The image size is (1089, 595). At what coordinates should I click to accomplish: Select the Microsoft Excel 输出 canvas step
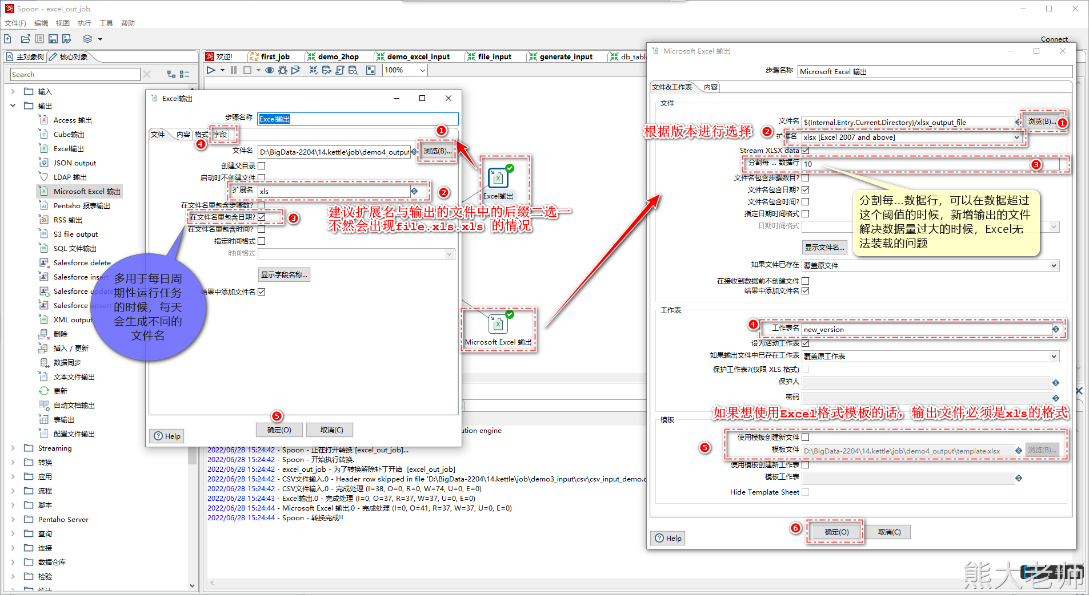tap(498, 324)
